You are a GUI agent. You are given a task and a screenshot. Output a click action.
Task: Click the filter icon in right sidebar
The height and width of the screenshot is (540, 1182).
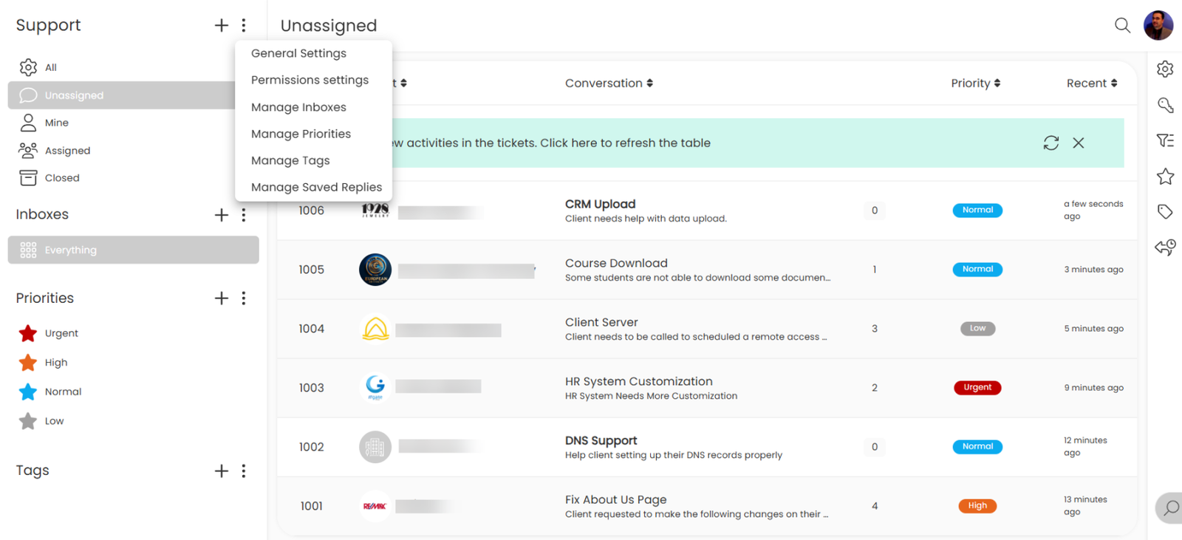click(1165, 140)
